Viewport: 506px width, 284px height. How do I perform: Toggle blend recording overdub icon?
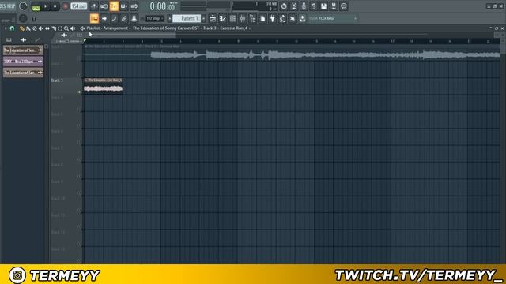pos(124,6)
